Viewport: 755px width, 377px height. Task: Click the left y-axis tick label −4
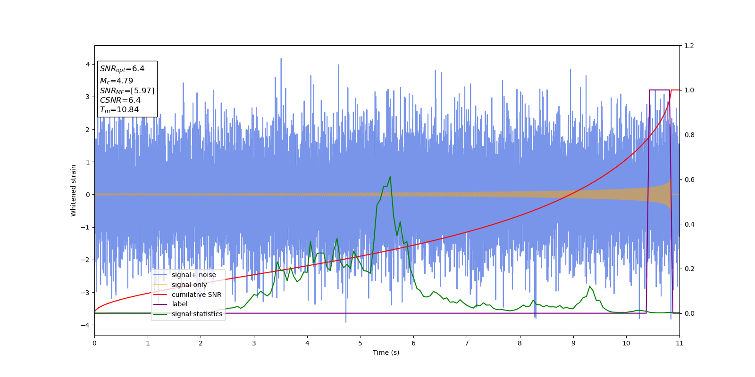click(85, 325)
